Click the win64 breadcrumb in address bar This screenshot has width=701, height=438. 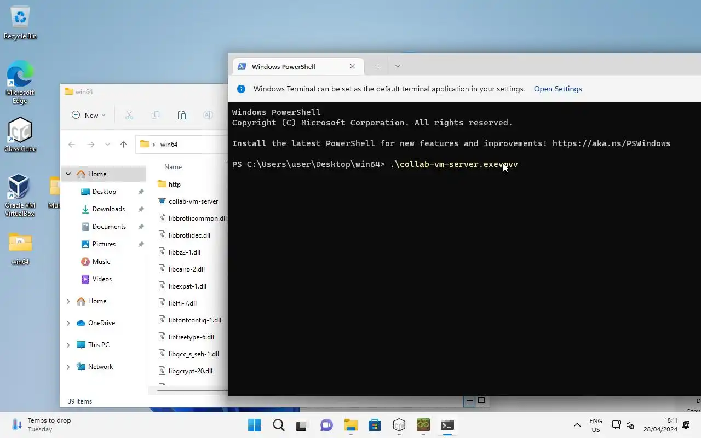coord(169,145)
